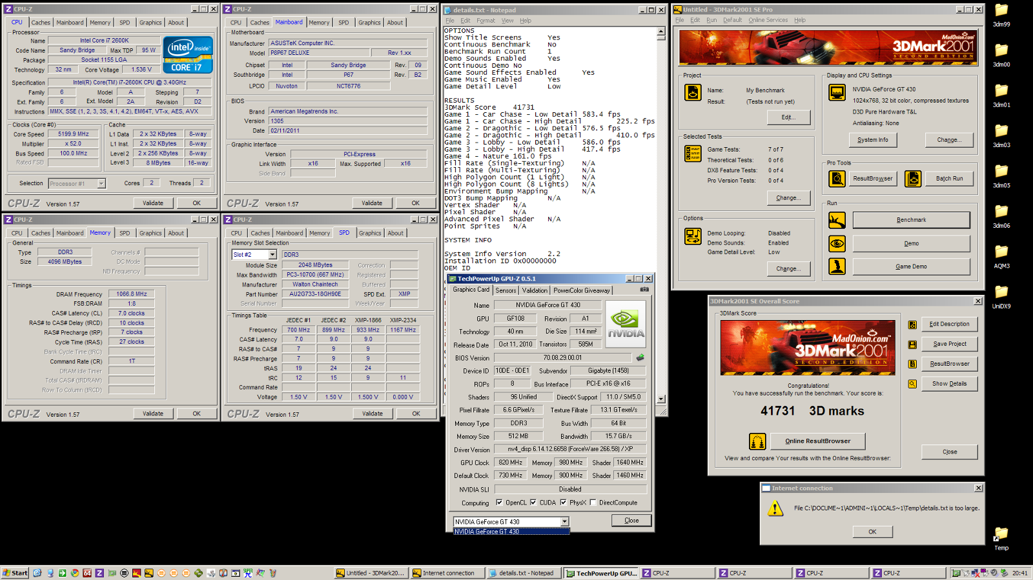Click Change... under Selected Tests
Viewport: 1033px width, 580px height.
788,198
